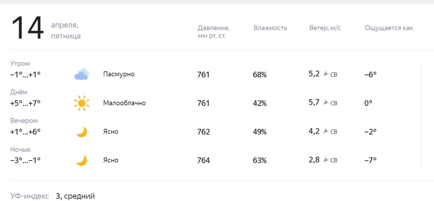Select the Вечером time-of-day label
The width and height of the screenshot is (434, 201).
tap(24, 121)
